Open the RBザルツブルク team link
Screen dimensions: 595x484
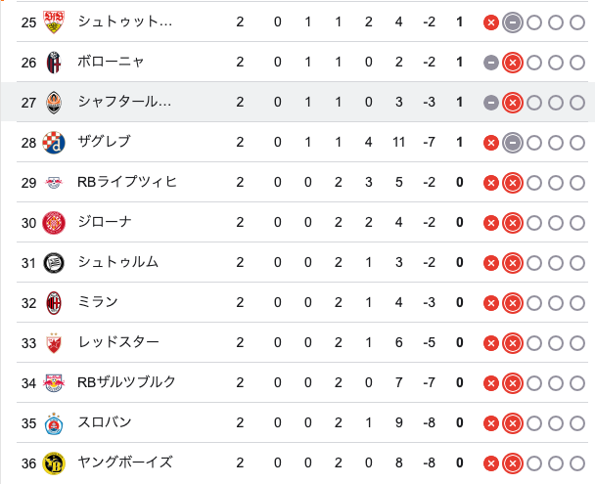(126, 382)
